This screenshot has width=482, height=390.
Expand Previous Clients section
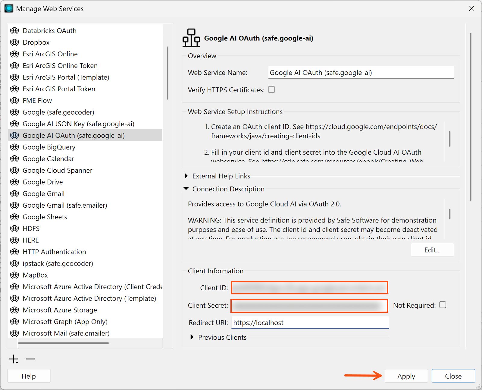coord(192,337)
